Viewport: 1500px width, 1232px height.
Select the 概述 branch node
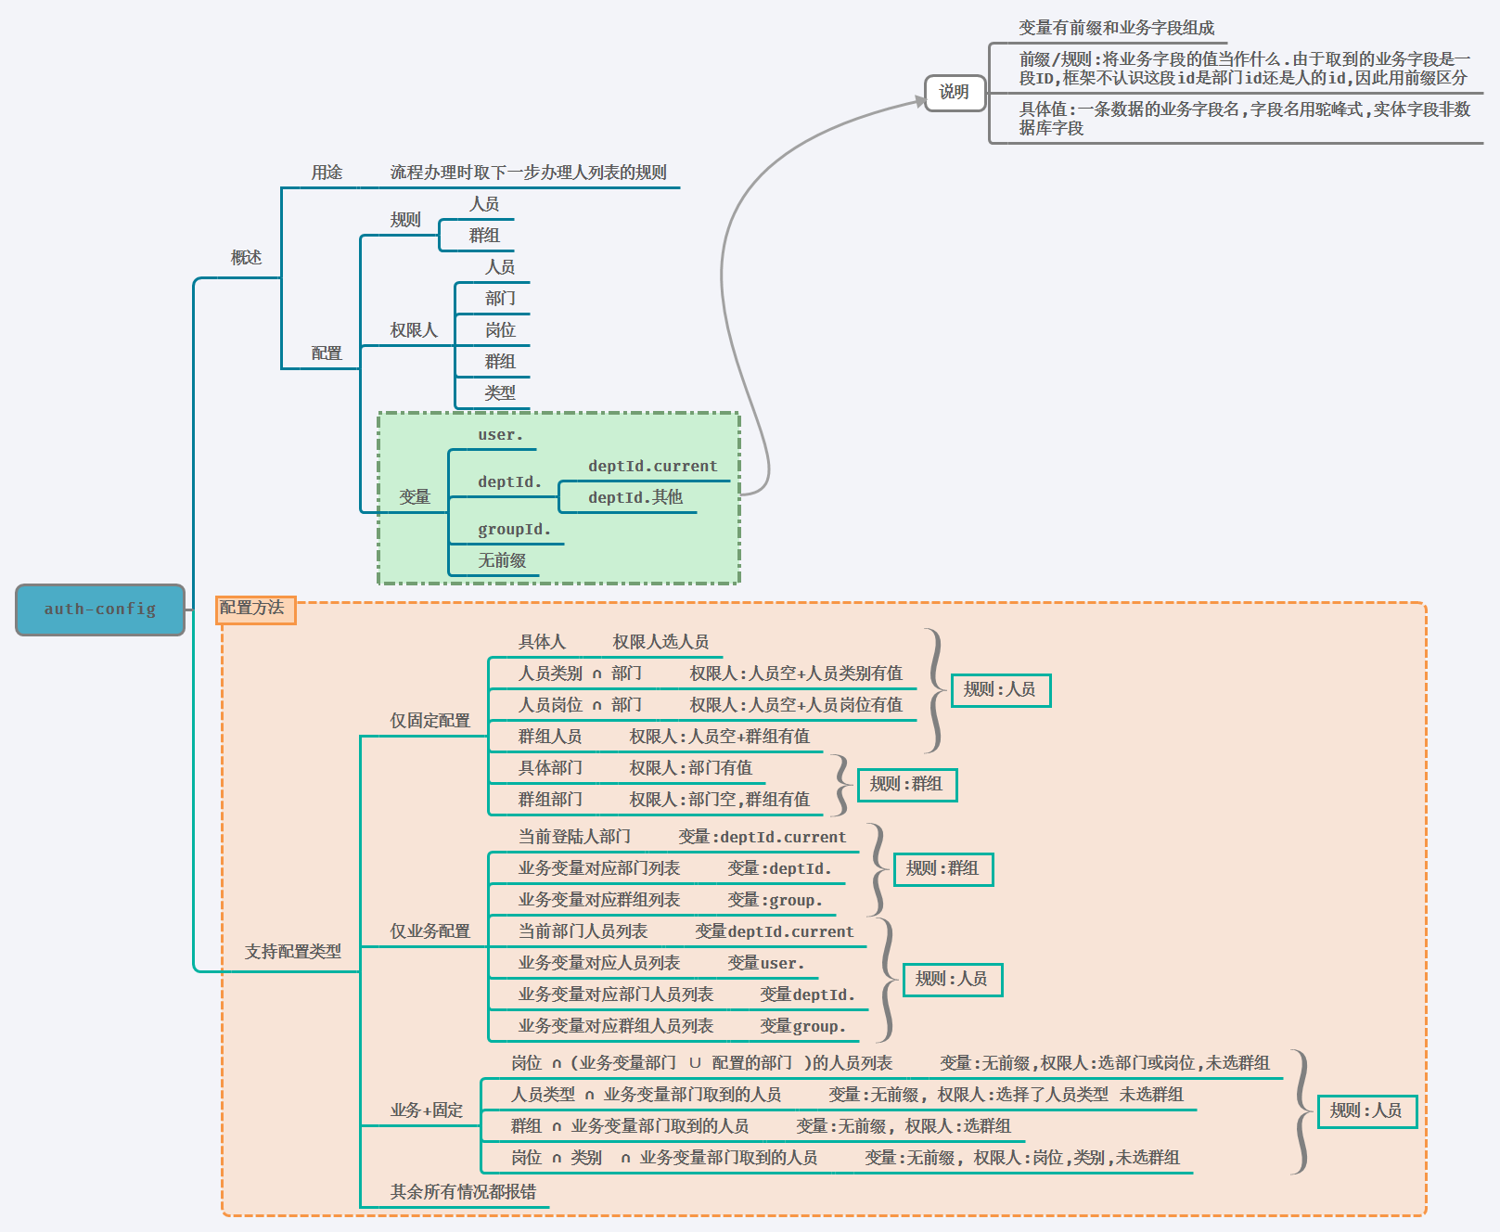(247, 258)
